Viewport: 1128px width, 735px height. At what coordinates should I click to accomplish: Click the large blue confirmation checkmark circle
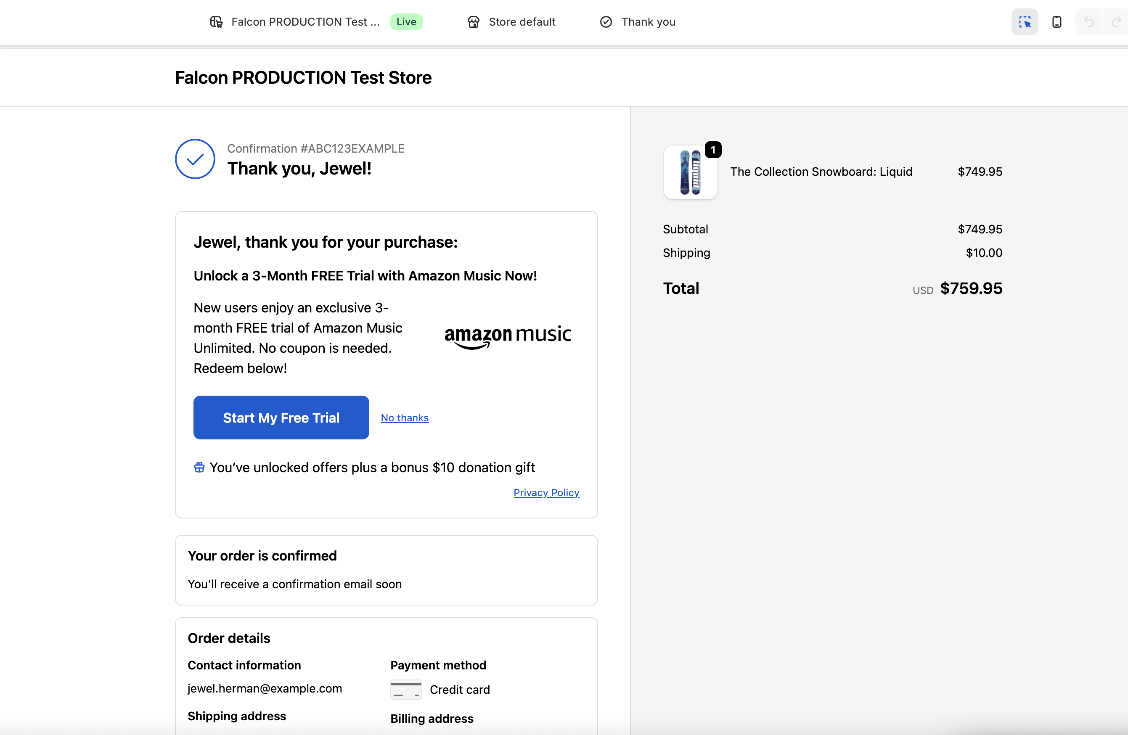195,159
